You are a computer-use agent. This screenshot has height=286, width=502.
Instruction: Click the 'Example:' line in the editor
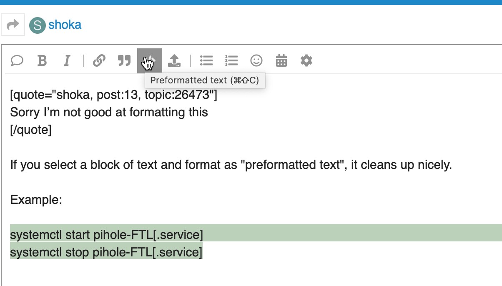tap(36, 200)
